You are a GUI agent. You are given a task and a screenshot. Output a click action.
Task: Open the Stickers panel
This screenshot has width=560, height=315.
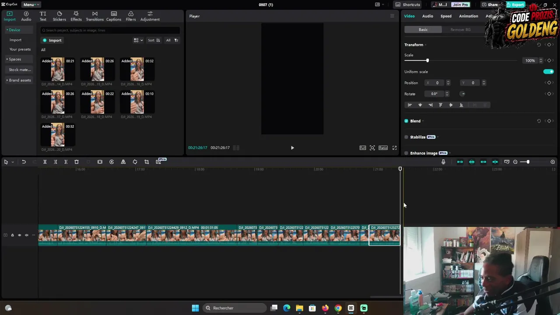59,16
